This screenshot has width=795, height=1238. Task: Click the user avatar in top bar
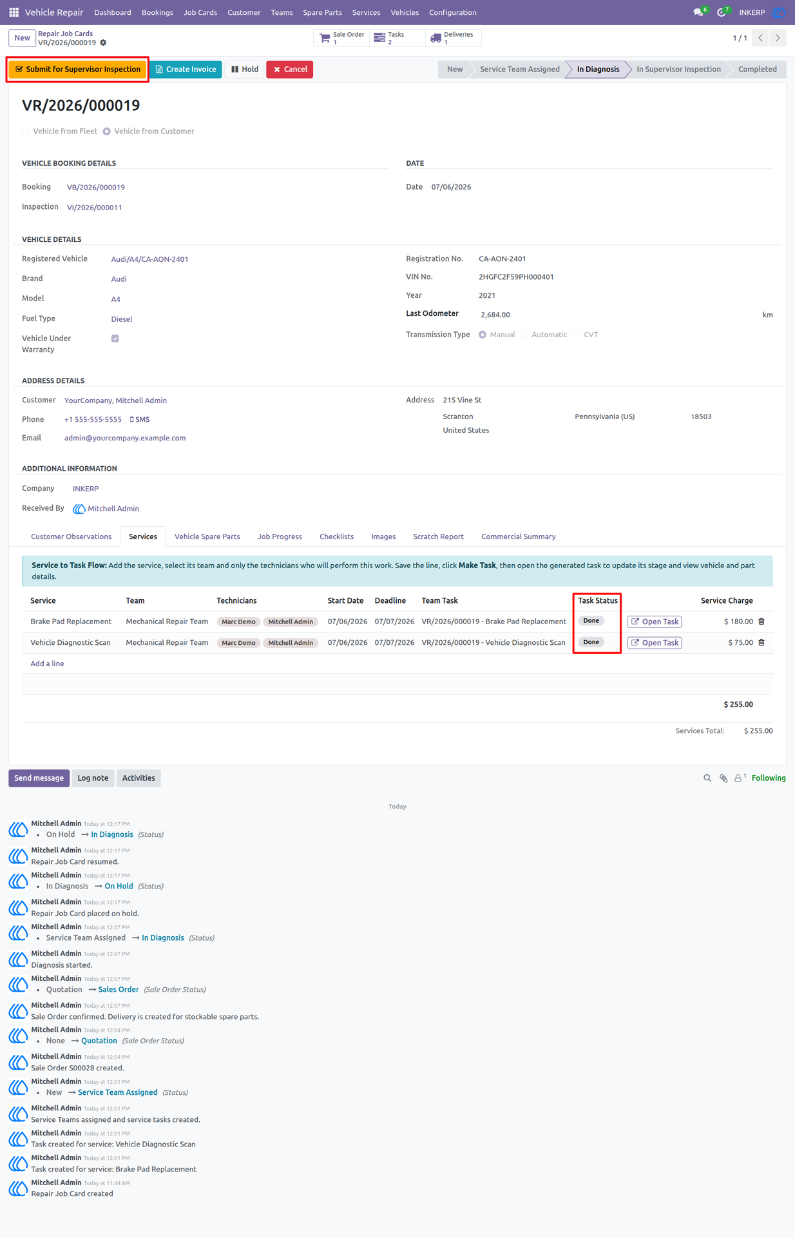(778, 12)
